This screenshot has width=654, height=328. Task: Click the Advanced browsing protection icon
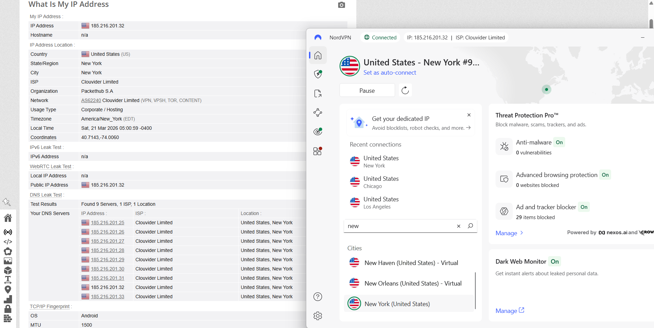(x=504, y=179)
